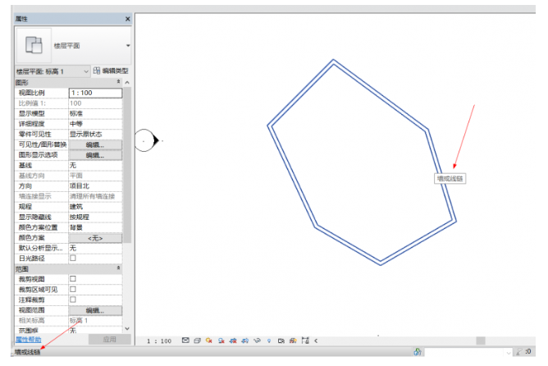Viewport: 548px width, 366px height.
Task: Click the worksets icon in status bar
Action: [418, 352]
